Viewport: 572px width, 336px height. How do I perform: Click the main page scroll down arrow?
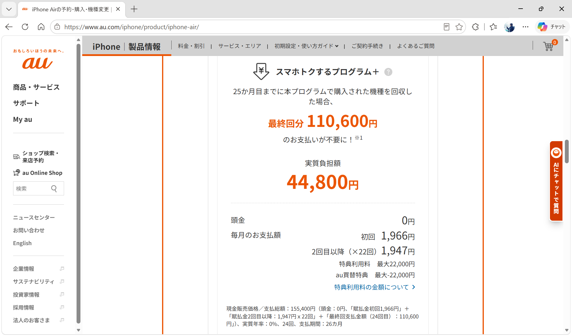567,330
